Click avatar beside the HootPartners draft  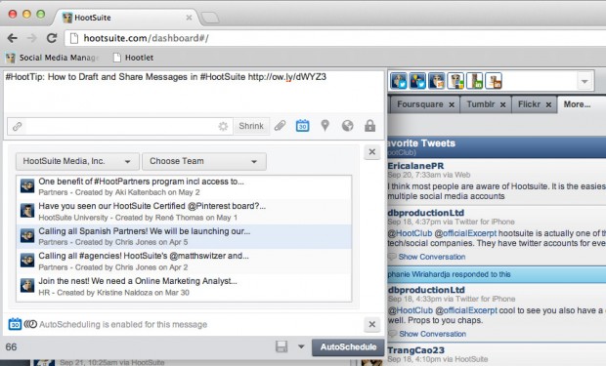[27, 186]
